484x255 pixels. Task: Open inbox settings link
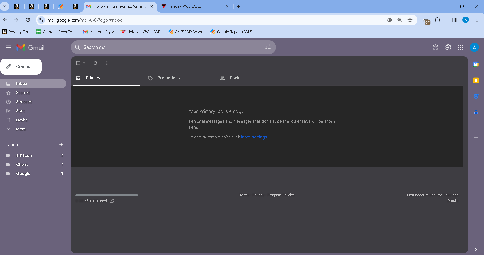(254, 137)
